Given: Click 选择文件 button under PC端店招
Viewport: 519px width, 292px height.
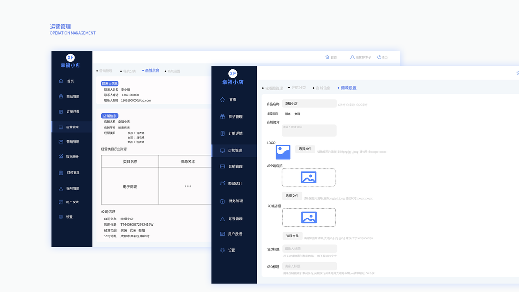Looking at the screenshot, I should (x=292, y=236).
